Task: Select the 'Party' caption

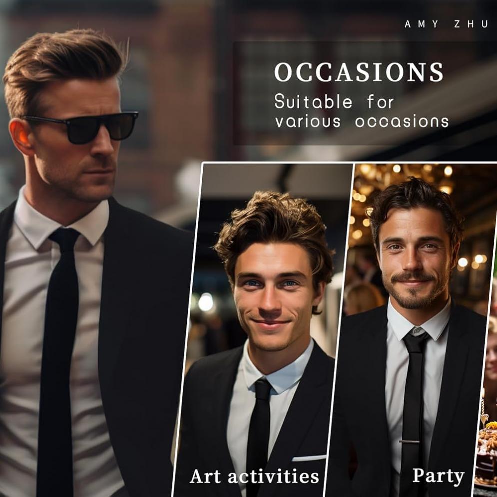Action: 438,476
